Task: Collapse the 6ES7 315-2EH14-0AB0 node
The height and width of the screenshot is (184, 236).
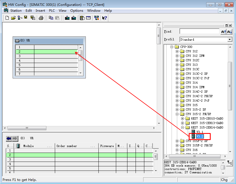Action: coord(183,127)
